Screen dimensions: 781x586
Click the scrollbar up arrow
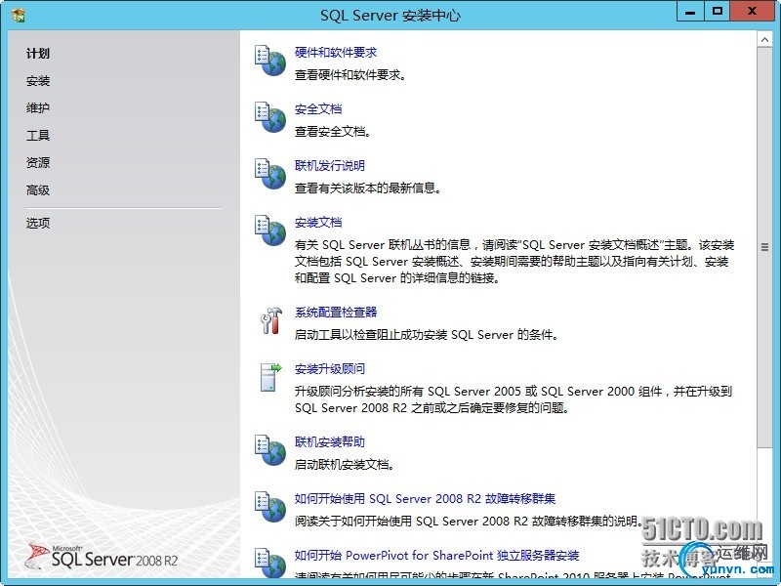tap(764, 39)
